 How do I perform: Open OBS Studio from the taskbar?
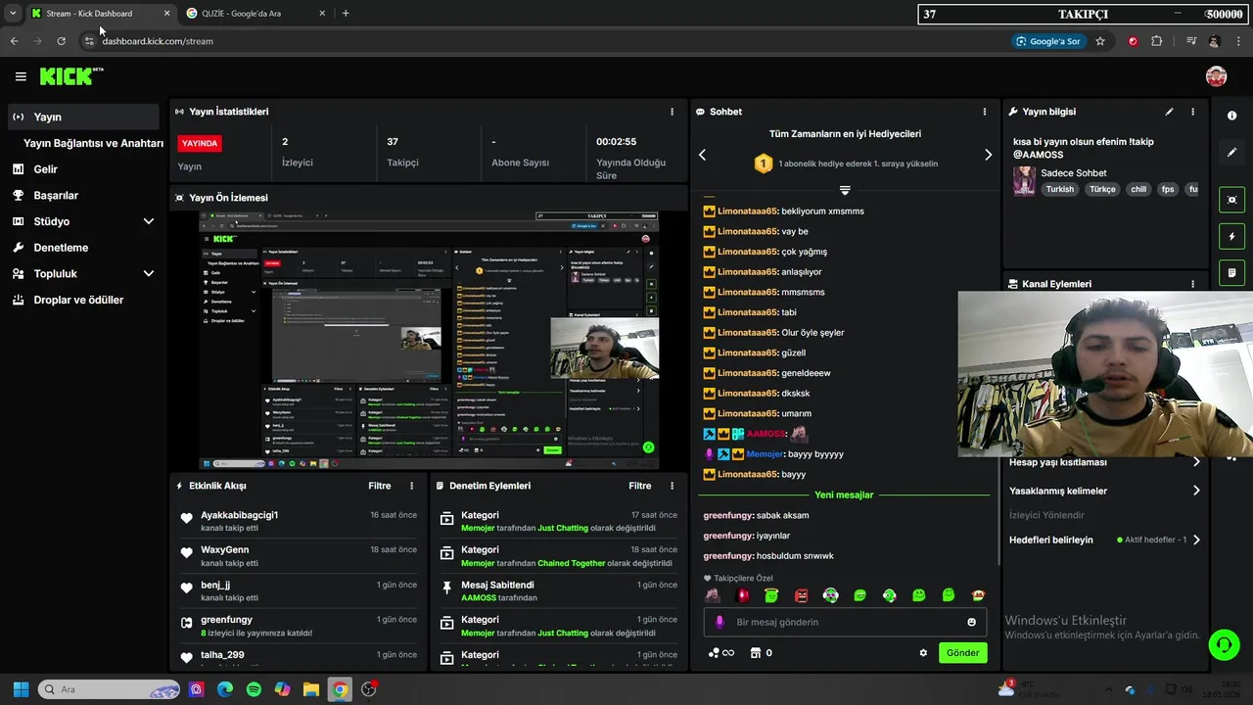pyautogui.click(x=368, y=689)
